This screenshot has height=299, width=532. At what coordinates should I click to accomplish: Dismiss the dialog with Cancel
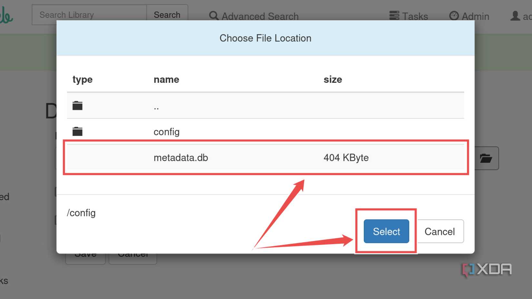[439, 231]
